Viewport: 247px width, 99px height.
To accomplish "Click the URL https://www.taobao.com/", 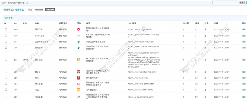I will tap(140, 90).
